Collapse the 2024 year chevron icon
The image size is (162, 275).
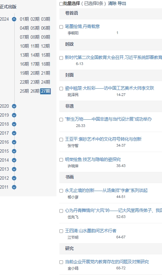click(14, 19)
